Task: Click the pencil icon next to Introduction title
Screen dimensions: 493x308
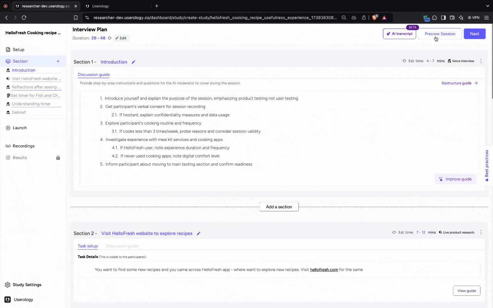Action: [x=134, y=62]
